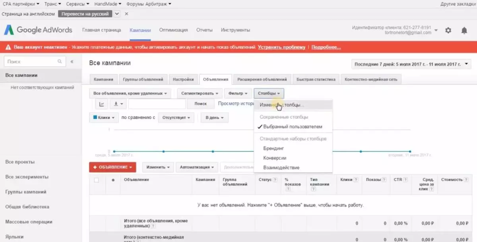Follow the Подробнее link in alert

click(x=326, y=47)
